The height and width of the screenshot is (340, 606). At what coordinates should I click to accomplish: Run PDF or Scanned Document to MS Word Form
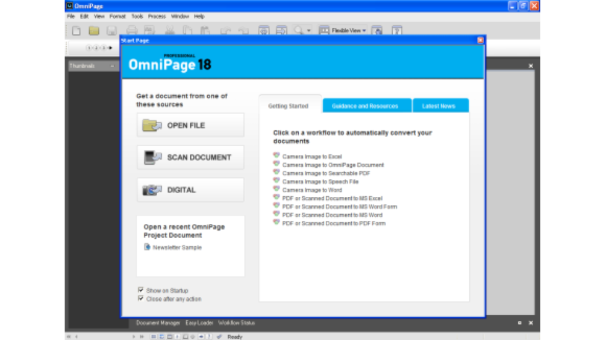339,207
